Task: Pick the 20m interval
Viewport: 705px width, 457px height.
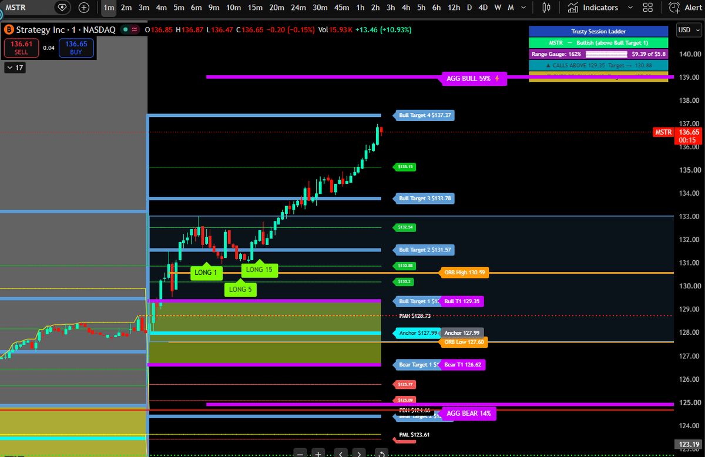Action: [x=277, y=8]
